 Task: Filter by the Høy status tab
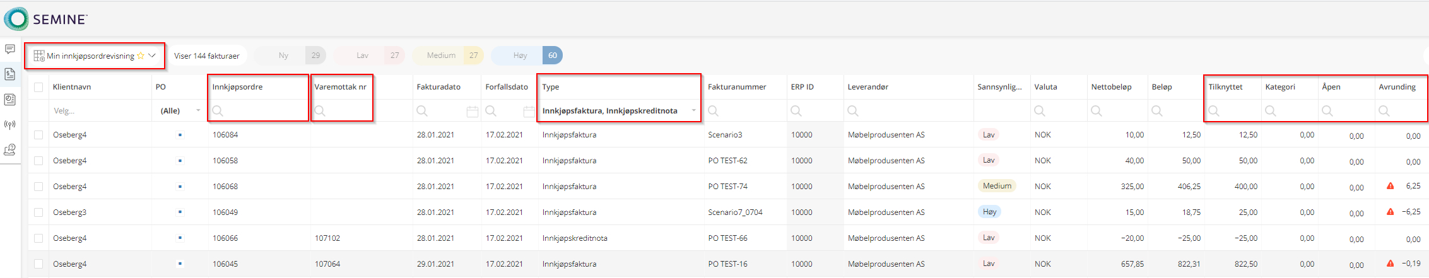point(527,55)
